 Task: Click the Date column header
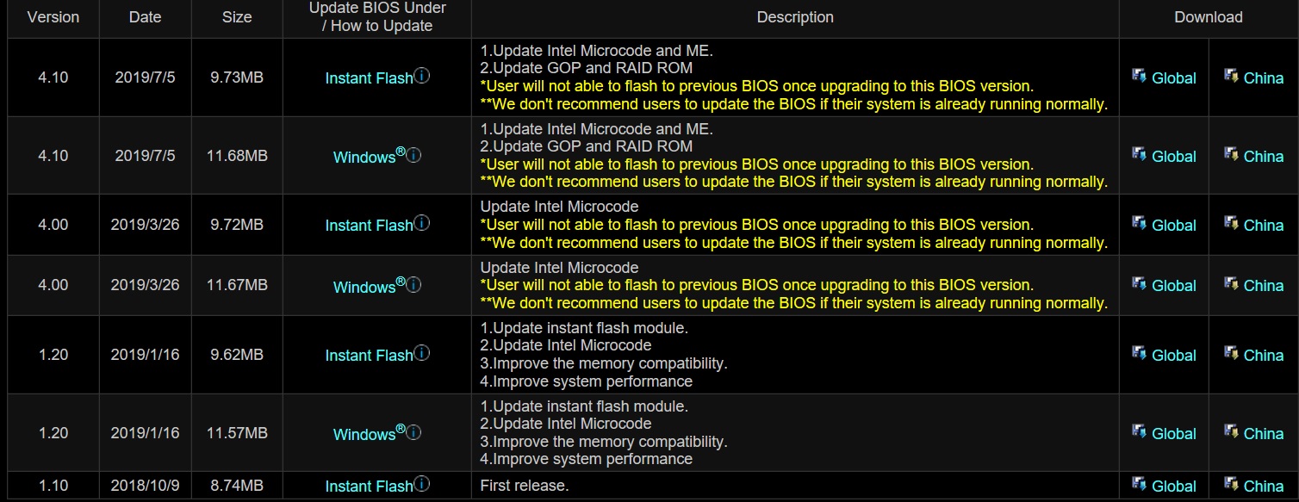coord(145,17)
